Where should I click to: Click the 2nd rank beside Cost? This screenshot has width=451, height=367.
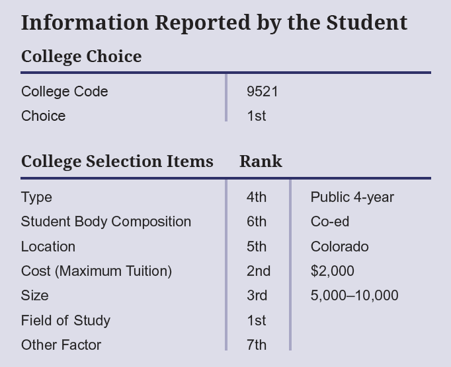click(x=258, y=271)
